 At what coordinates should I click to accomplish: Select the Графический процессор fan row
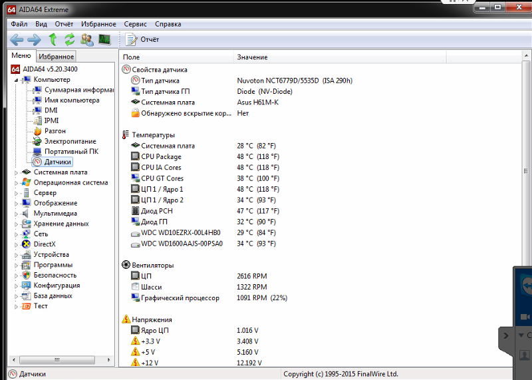pyautogui.click(x=209, y=298)
